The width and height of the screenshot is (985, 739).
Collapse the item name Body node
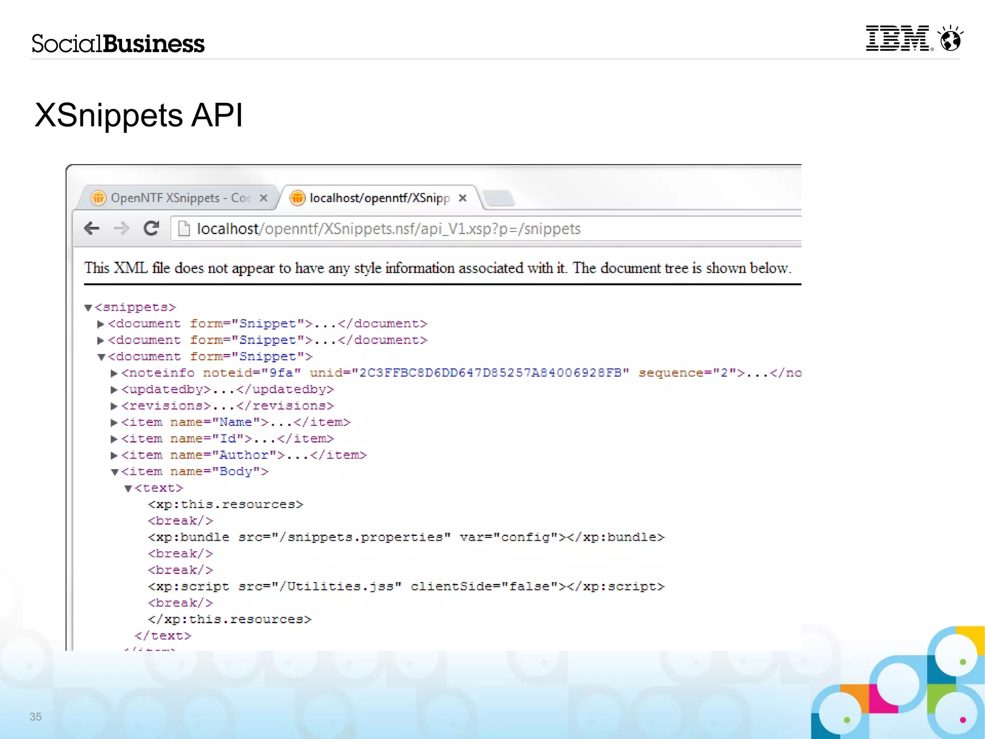[x=115, y=472]
